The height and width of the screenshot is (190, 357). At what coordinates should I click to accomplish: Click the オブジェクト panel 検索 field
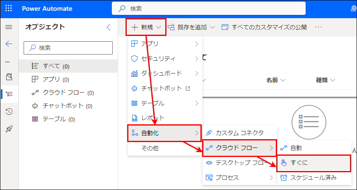[68, 48]
